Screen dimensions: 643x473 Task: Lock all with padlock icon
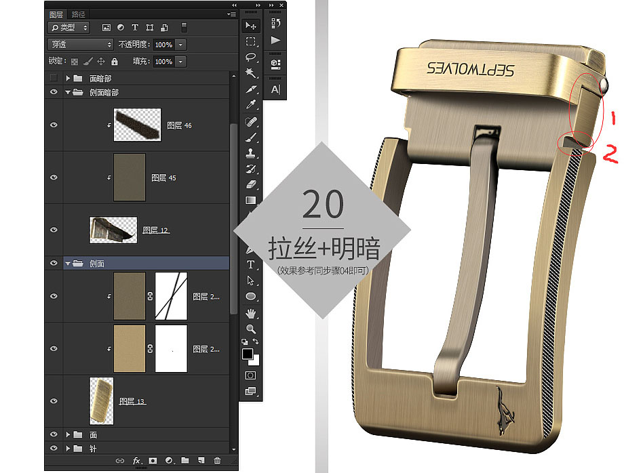pos(115,62)
